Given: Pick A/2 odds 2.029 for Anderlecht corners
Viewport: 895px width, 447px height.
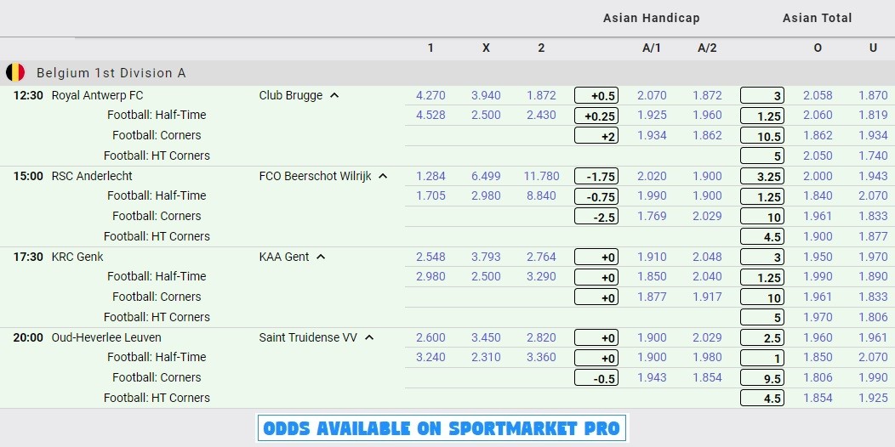Looking at the screenshot, I should [707, 216].
